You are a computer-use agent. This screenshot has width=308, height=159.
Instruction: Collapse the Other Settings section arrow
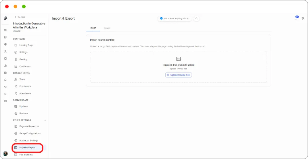[x=45, y=120]
